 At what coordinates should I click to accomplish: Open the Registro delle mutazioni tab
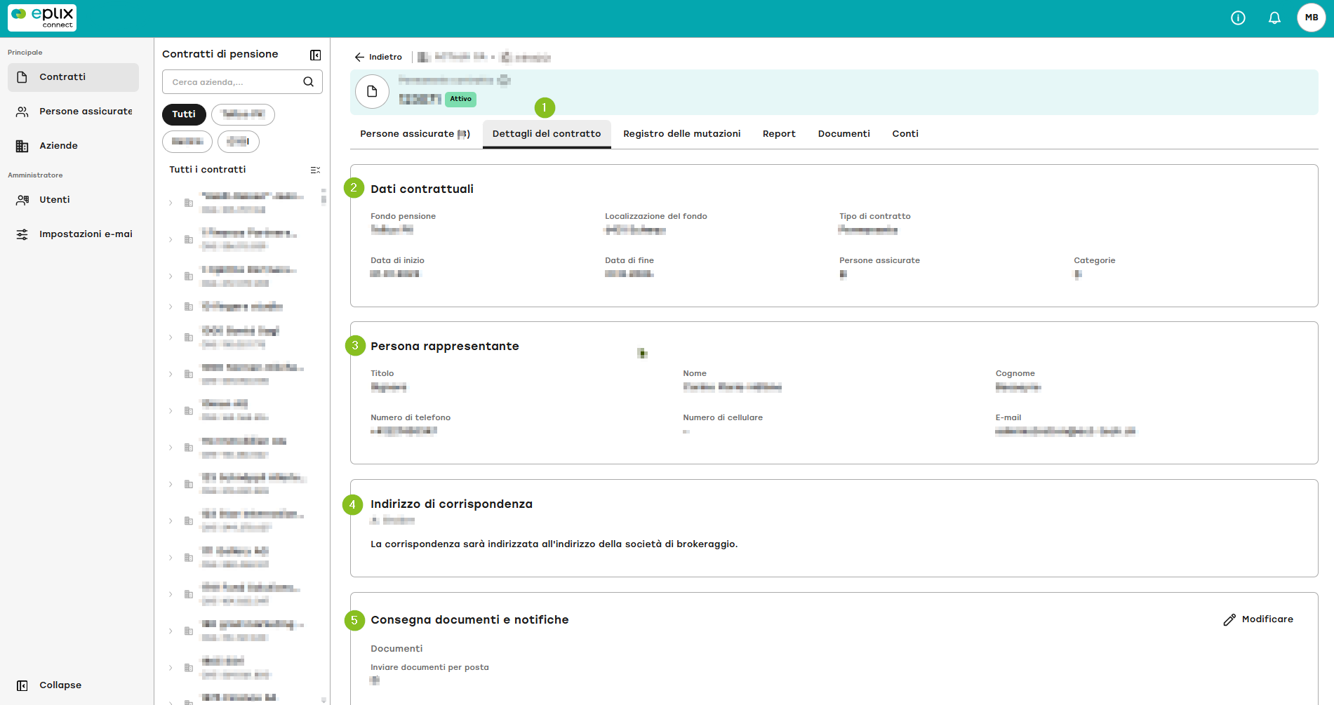[x=682, y=134]
